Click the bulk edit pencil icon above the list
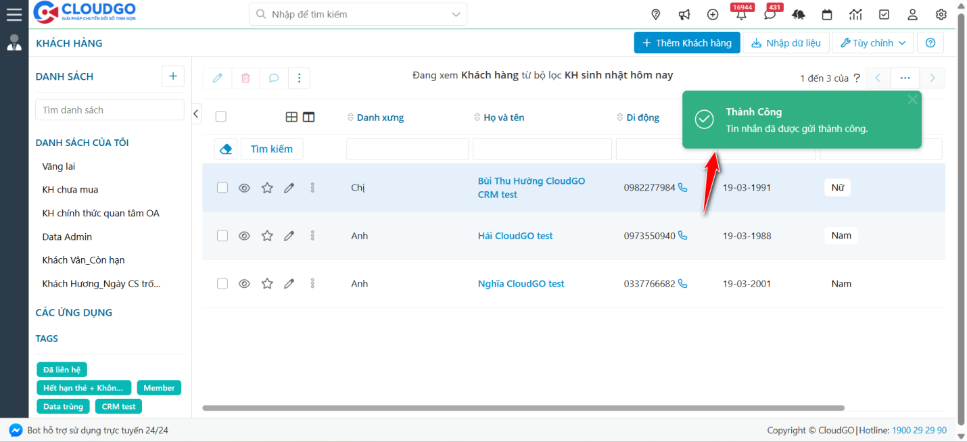 (217, 78)
